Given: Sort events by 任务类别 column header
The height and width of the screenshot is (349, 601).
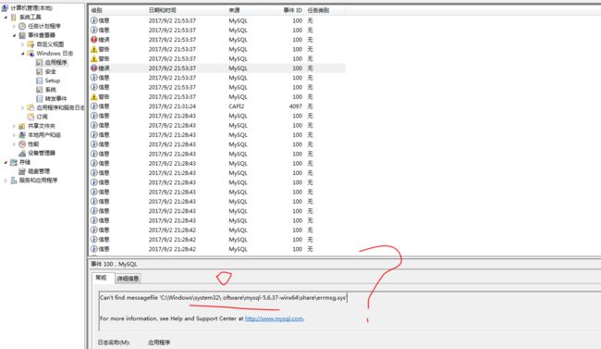Looking at the screenshot, I should click(325, 10).
